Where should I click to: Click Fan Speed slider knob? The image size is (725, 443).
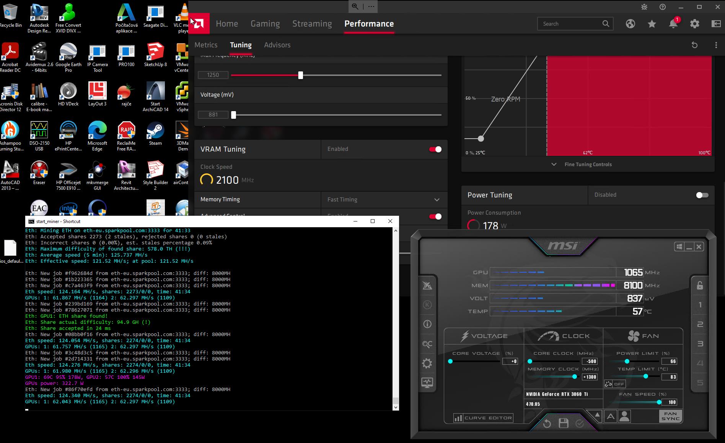659,402
